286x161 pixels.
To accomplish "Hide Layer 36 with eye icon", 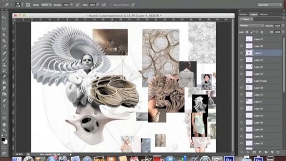I will point(241,46).
